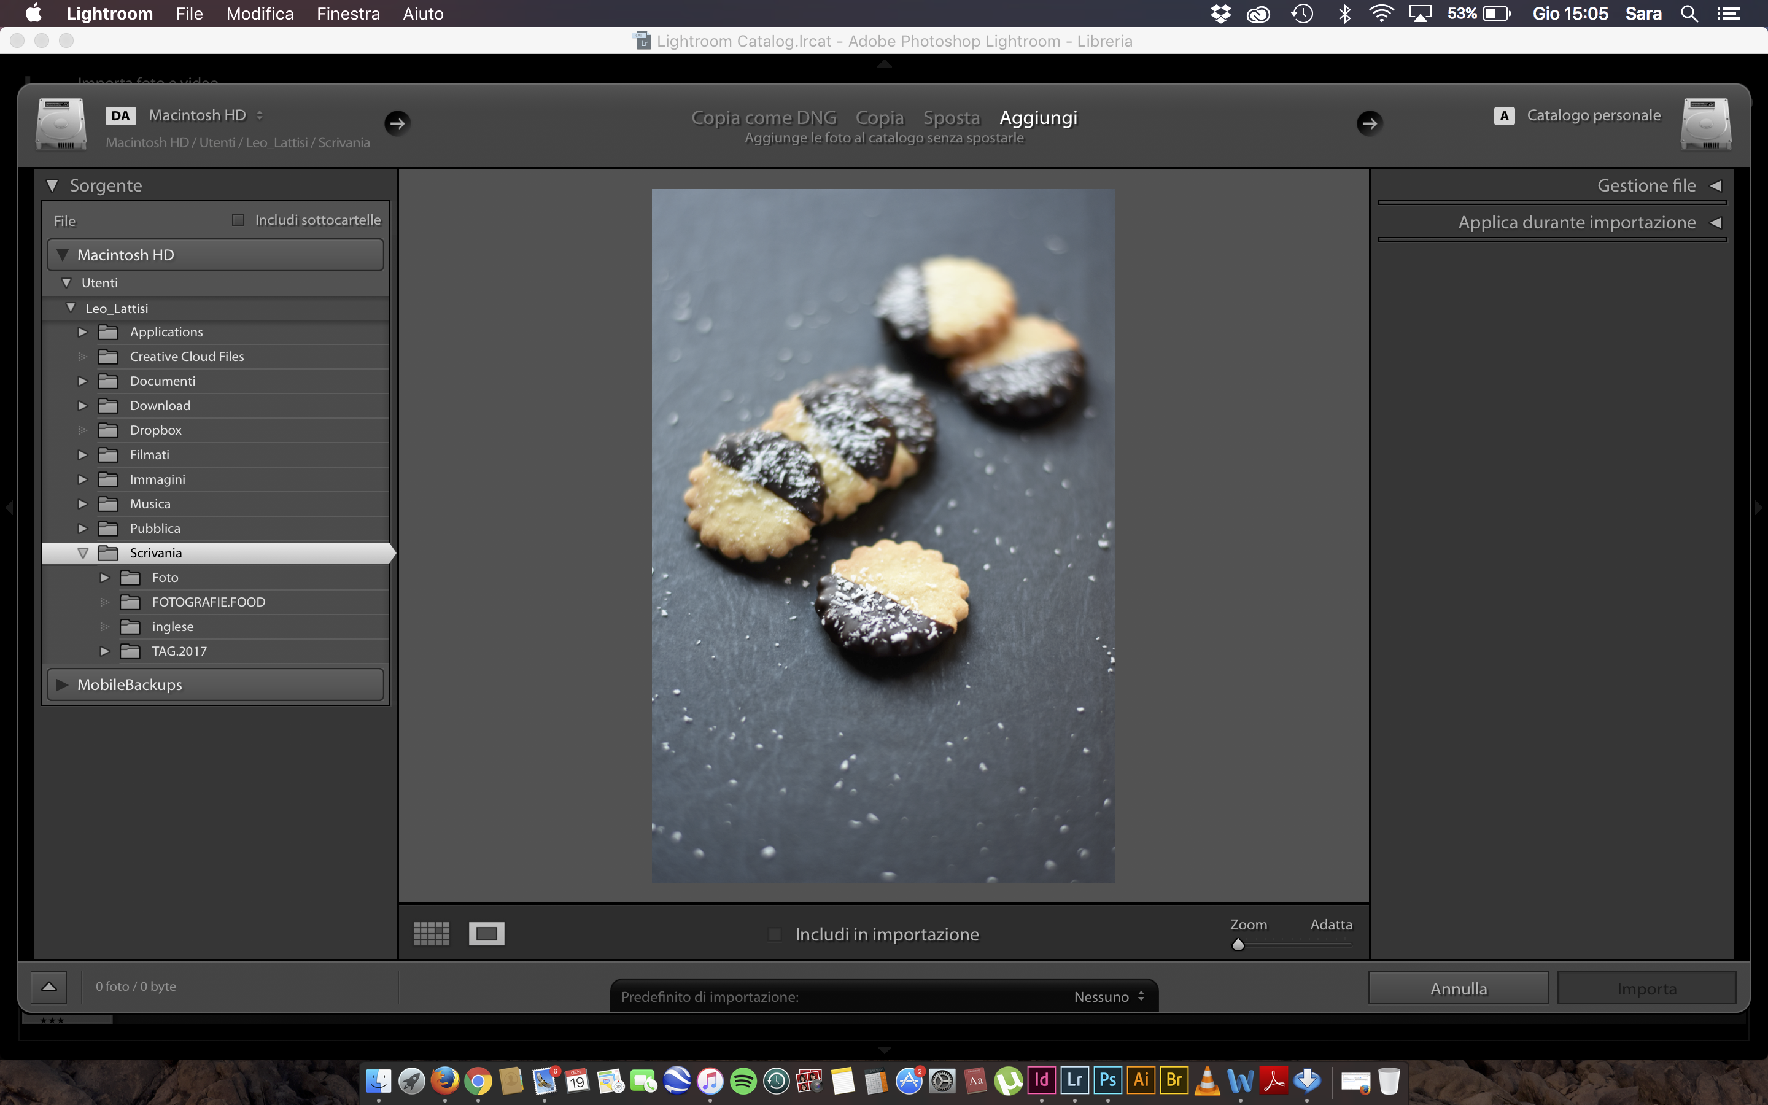Click the cookie photo preview
1768x1105 pixels.
[x=883, y=536]
